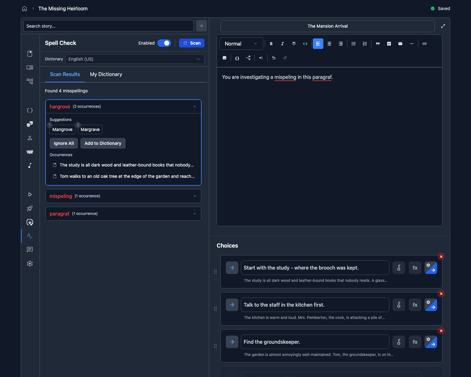The image size is (471, 377).
Task: Apply italic formatting
Action: point(282,44)
